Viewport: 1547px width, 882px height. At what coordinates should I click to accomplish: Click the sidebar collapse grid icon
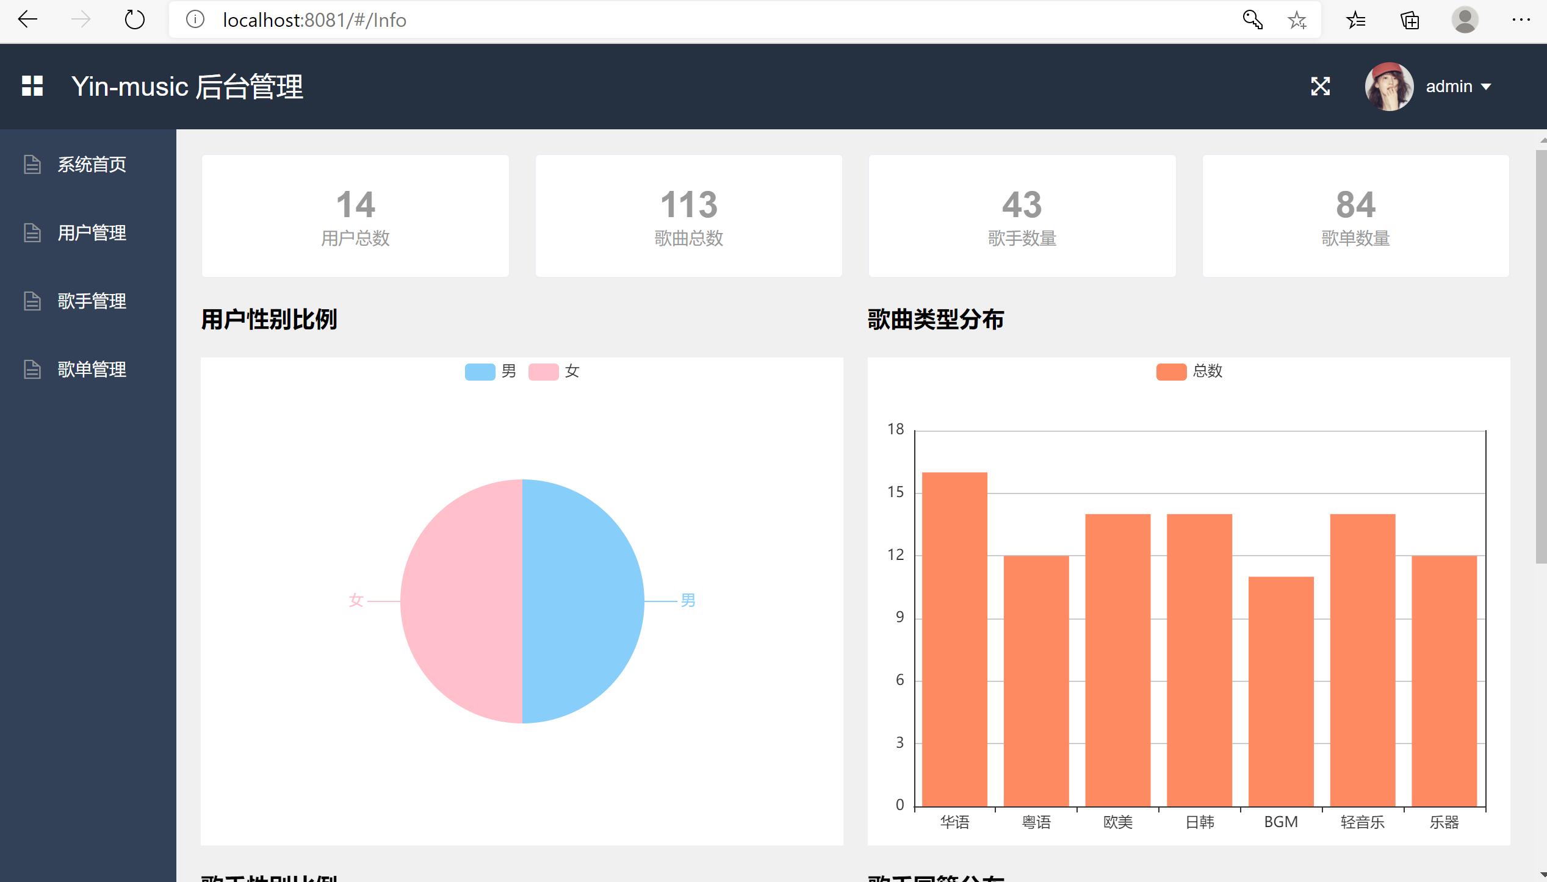32,86
